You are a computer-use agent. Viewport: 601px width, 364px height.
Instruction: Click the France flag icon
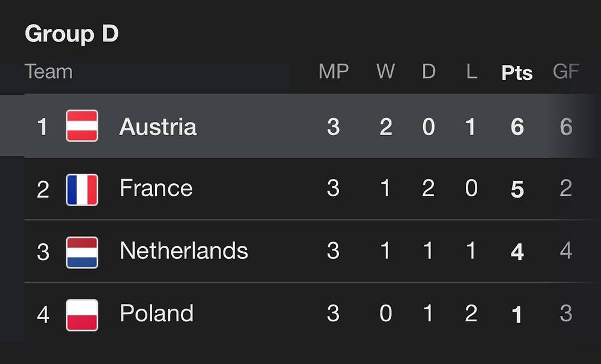[x=82, y=189]
